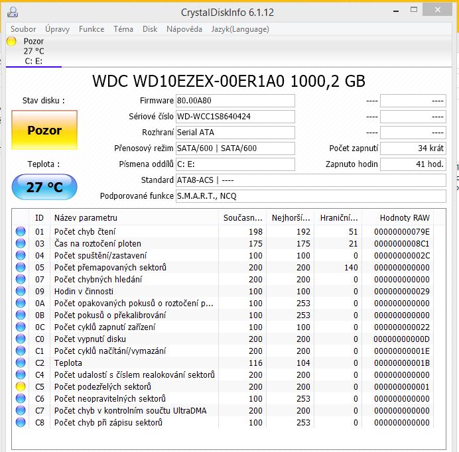Select the Pozor 27 °C C: E: disk tab
This screenshot has height=452, width=459.
[x=33, y=51]
